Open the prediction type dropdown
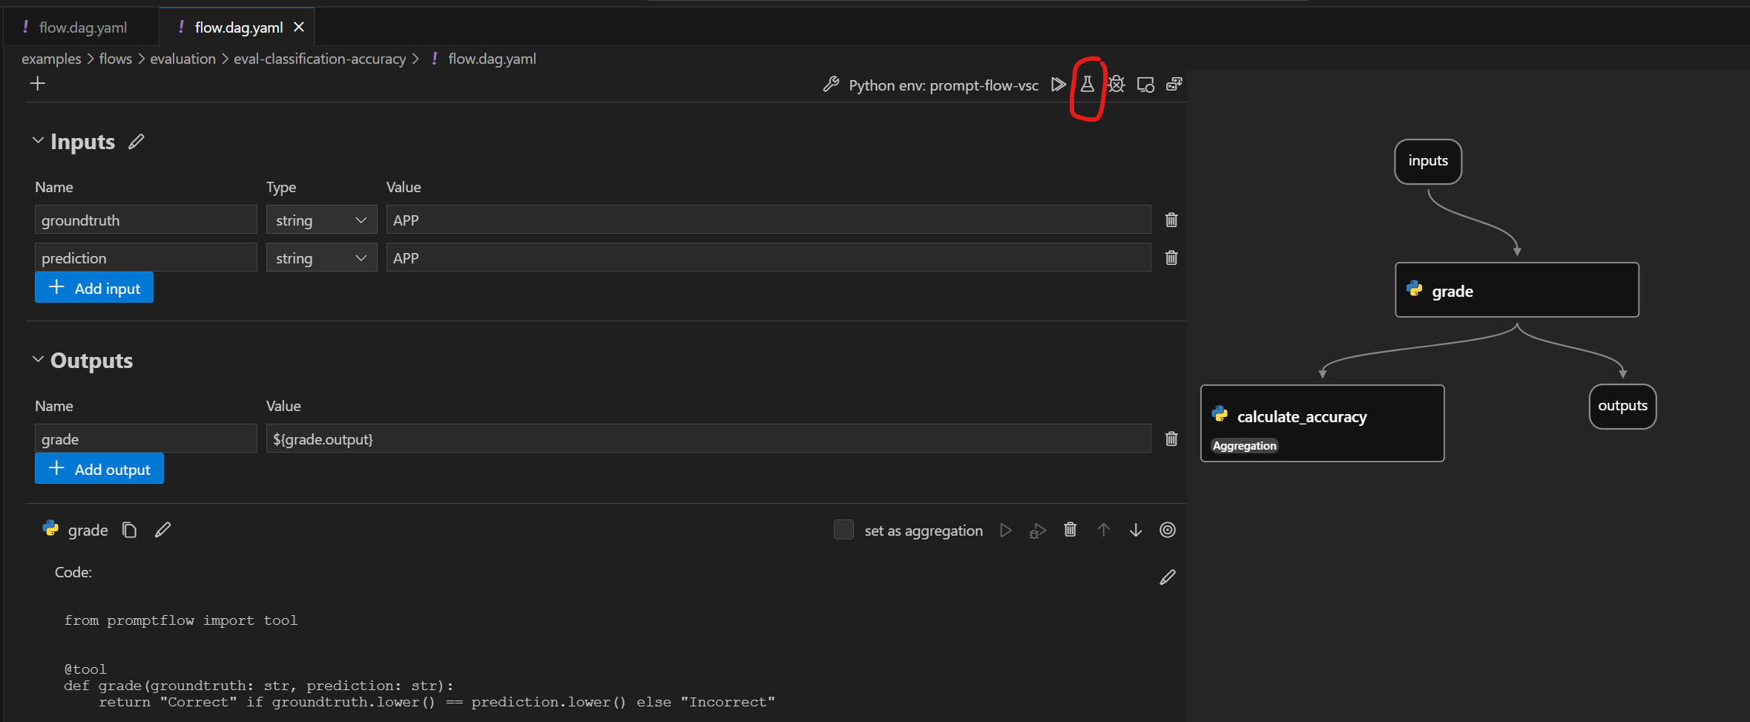Image resolution: width=1750 pixels, height=722 pixels. [x=321, y=258]
